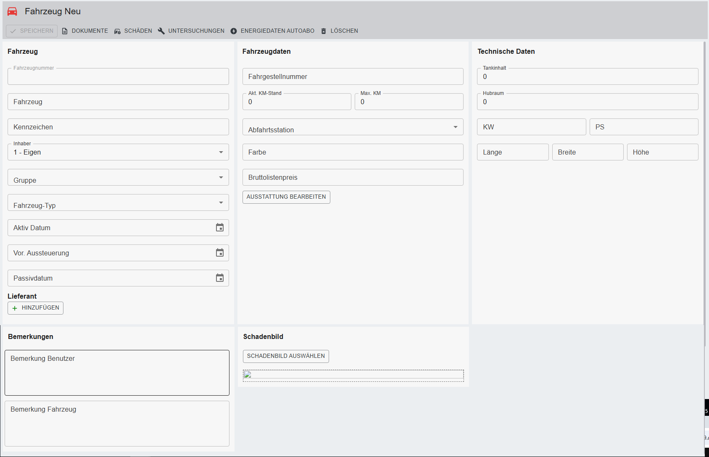
Task: Open the Schäden section
Action: point(133,31)
